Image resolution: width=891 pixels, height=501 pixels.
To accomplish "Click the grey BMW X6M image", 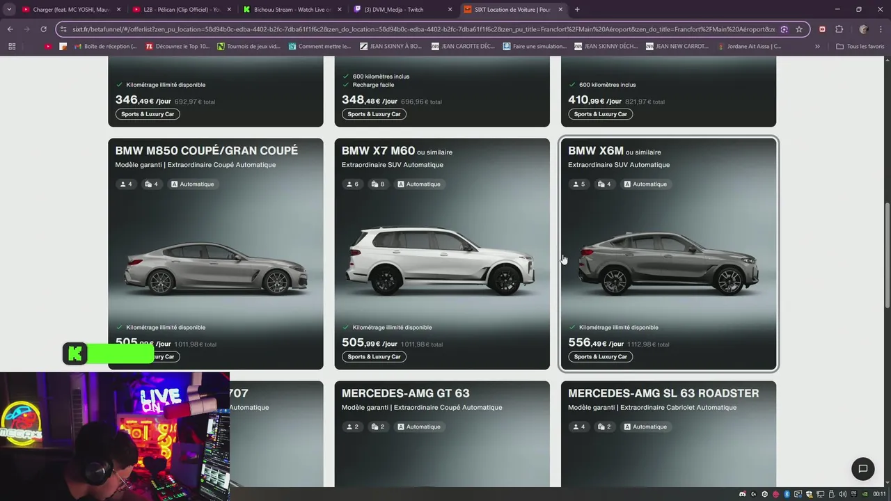I will [668, 263].
